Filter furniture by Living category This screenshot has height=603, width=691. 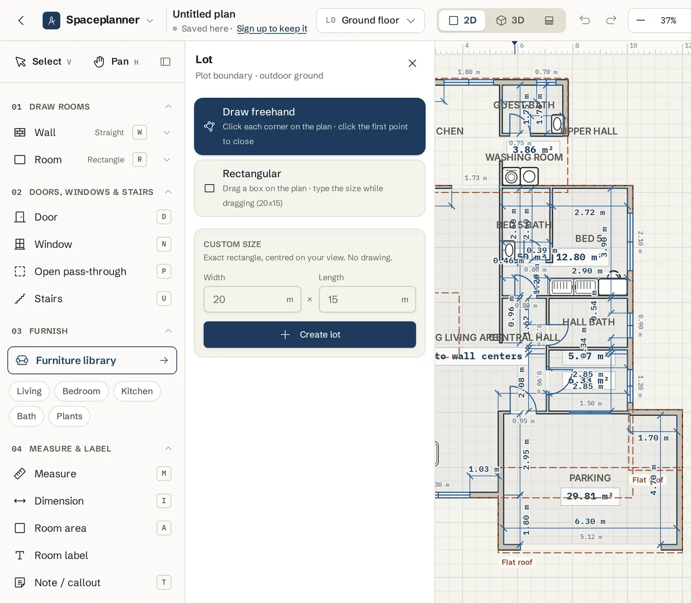(29, 391)
